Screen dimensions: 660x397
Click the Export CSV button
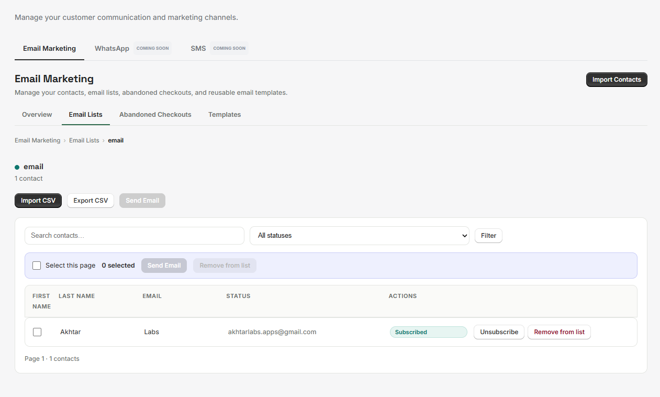coord(91,201)
